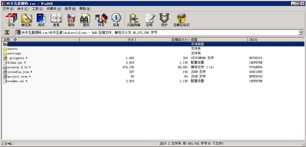This screenshot has height=147, width=306.
Task: Click type text 媒体文件 (.ts)
Action: coord(202,67)
